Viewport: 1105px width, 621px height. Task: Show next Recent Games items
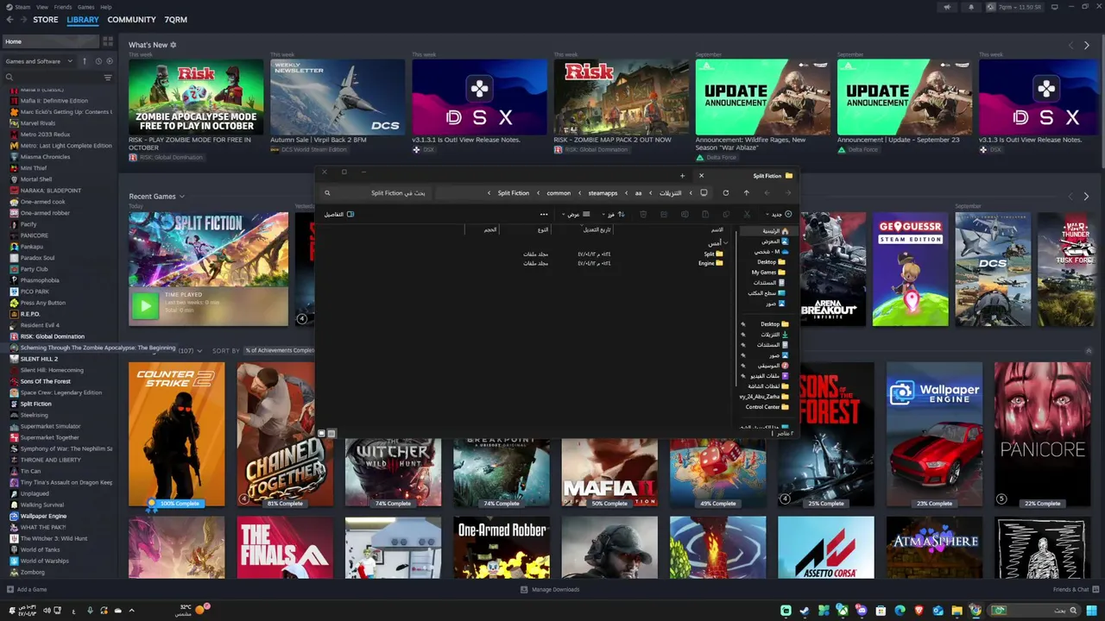tap(1087, 197)
